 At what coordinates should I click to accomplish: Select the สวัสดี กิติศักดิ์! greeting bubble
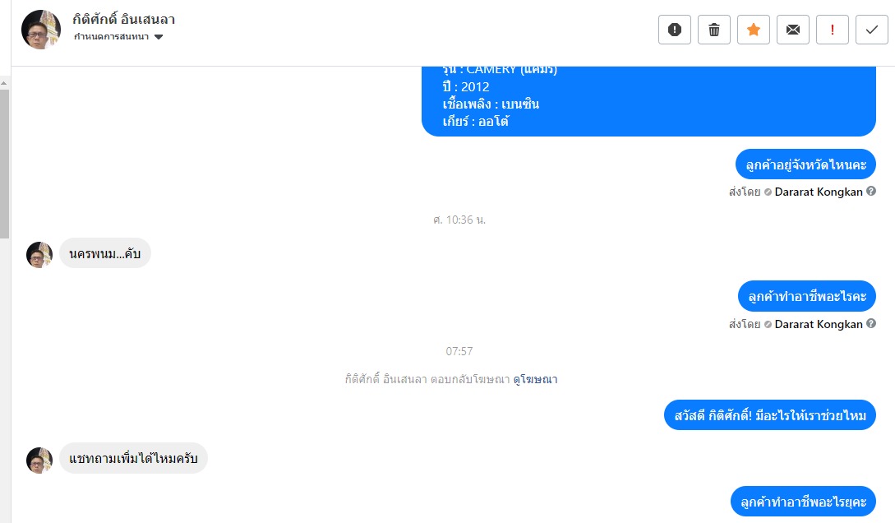point(769,415)
